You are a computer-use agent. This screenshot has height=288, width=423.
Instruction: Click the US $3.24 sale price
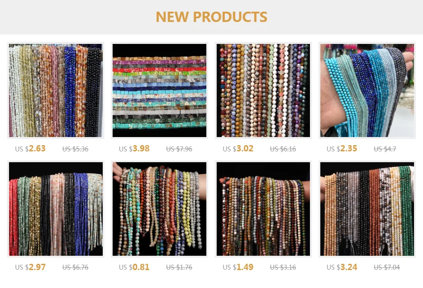pos(341,267)
